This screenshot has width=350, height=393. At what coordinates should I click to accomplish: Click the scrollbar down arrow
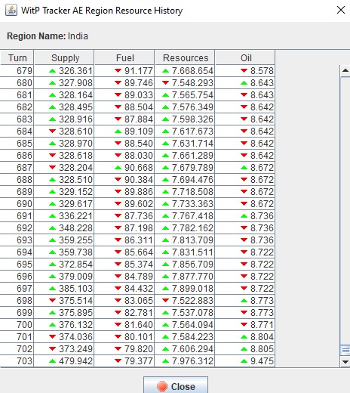(345, 362)
